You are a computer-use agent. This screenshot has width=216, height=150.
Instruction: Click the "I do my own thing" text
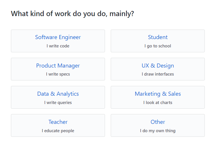point(158,131)
